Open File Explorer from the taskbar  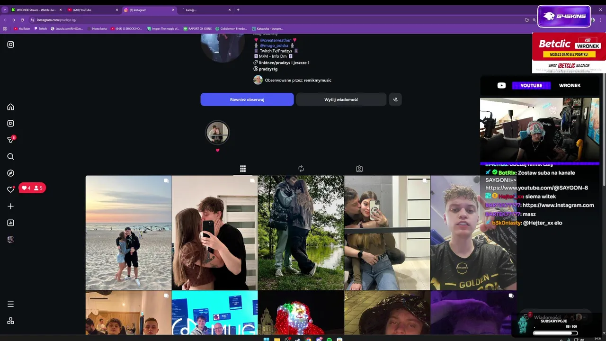276,339
